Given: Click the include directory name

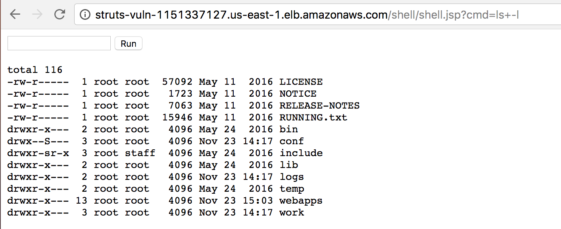Looking at the screenshot, I should click(301, 153).
